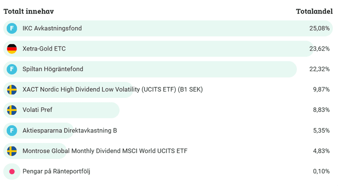Click the 23,62% share value
Screen dimensions: 338x186
tap(319, 49)
